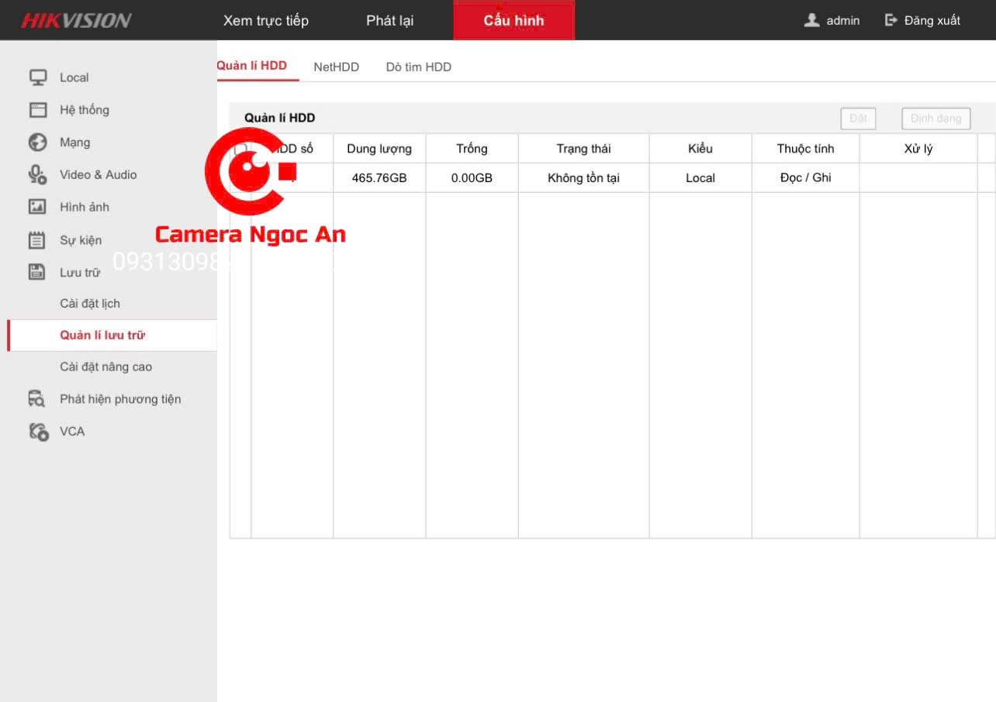Collapse the Lưu trữ storage section

(80, 272)
